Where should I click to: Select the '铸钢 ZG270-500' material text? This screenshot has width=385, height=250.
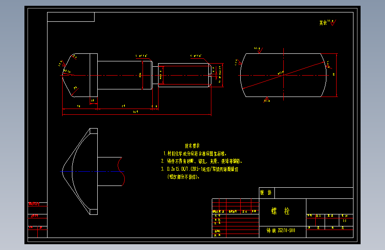point(281,230)
